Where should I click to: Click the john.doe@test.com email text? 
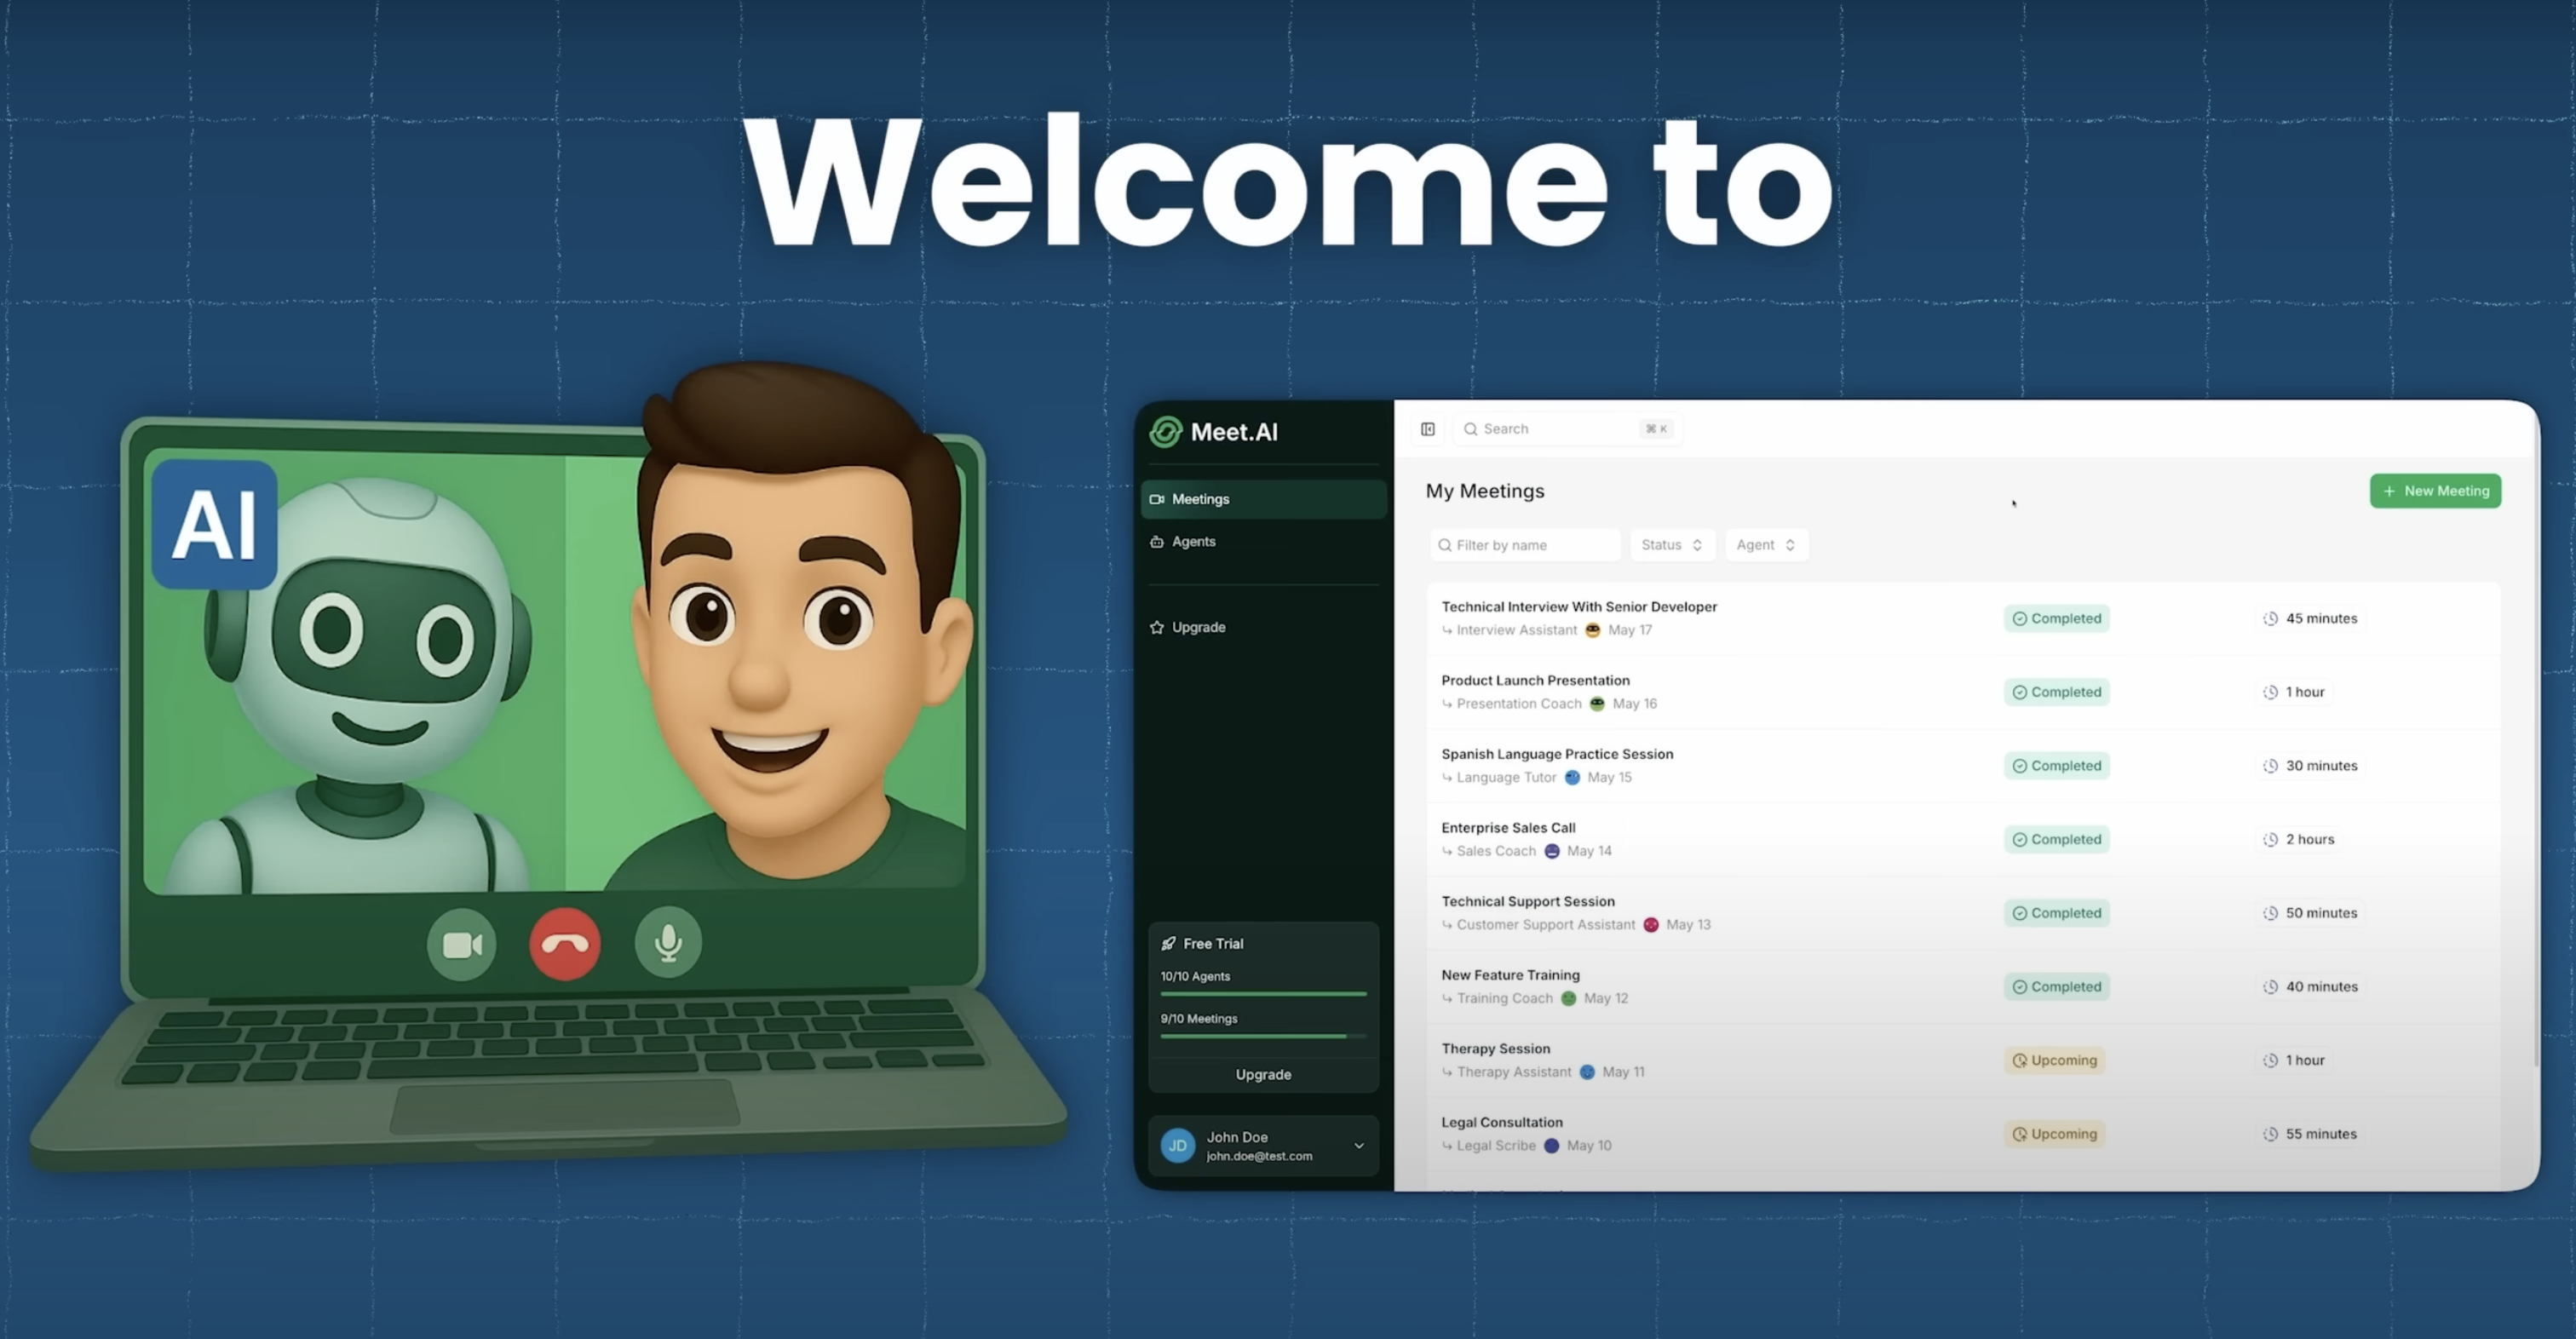click(x=1259, y=1156)
